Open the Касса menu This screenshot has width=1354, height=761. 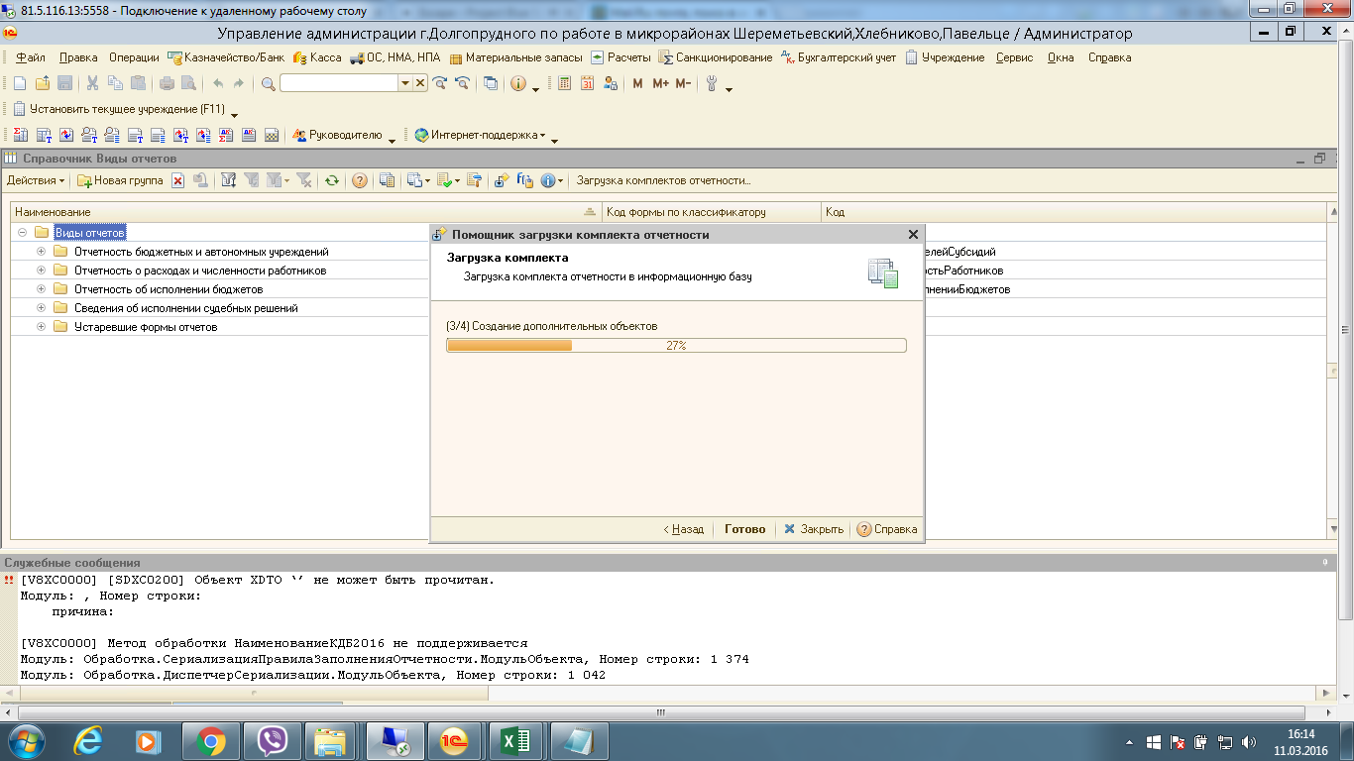[317, 57]
